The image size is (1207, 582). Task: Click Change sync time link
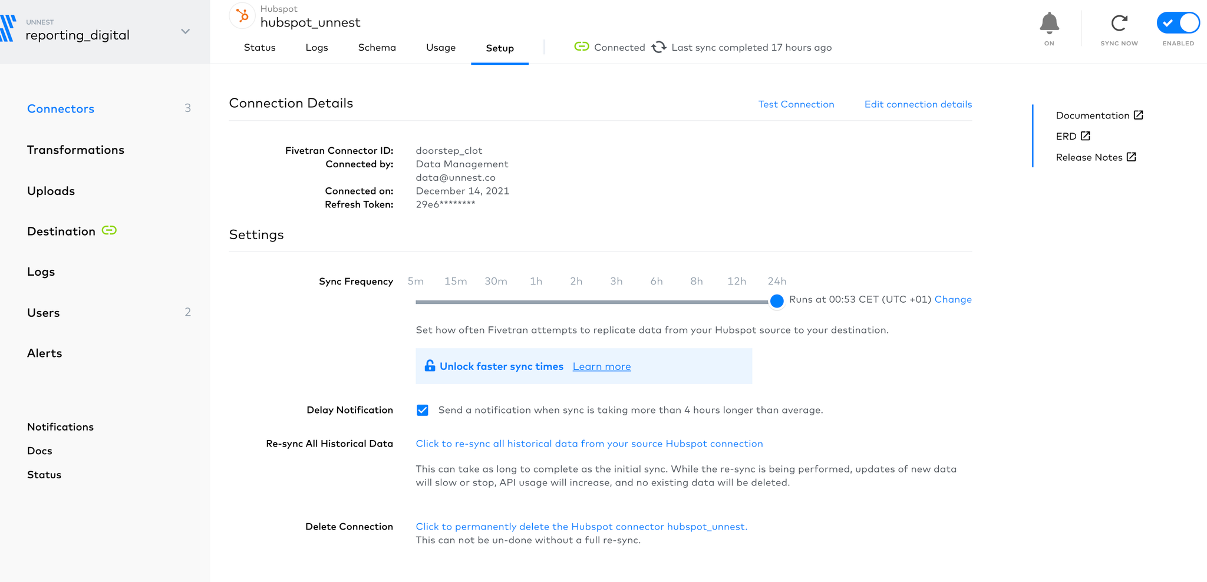point(953,299)
